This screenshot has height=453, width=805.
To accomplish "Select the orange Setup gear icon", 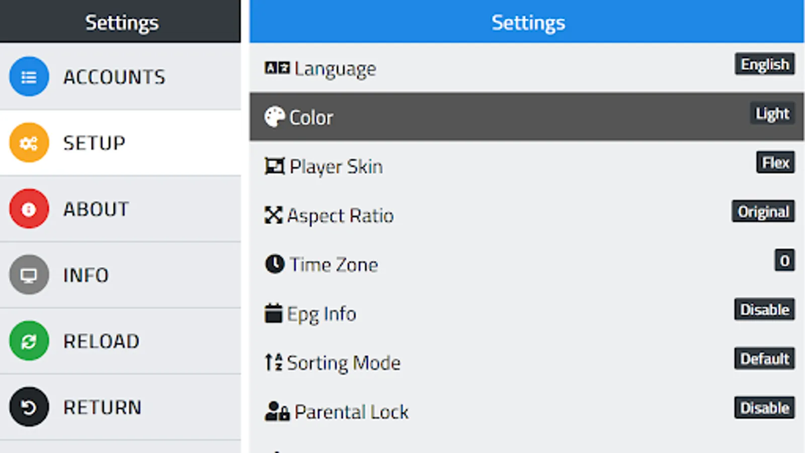I will click(x=29, y=143).
